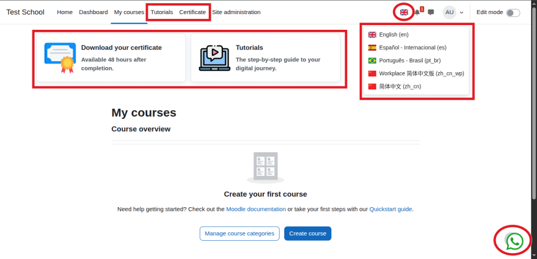Click the WhatsApp floating chat icon
Screen dimensions: 537x259
point(514,241)
